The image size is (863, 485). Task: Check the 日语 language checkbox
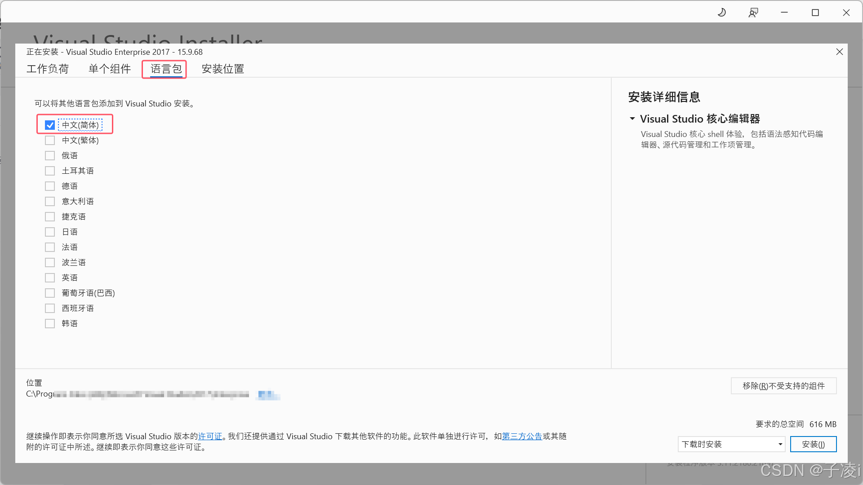50,232
